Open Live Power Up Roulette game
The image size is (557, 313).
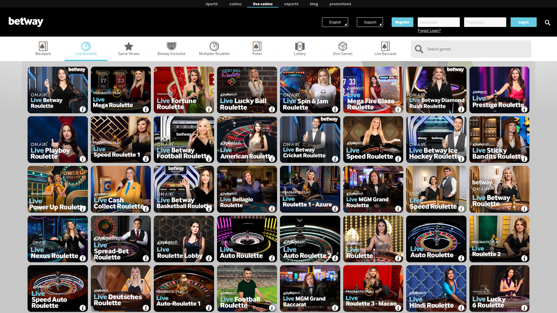58,189
